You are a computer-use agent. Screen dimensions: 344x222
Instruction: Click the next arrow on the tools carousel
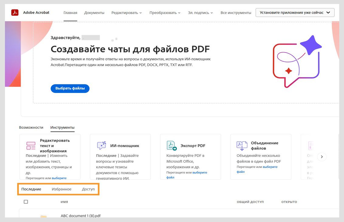[322, 157]
